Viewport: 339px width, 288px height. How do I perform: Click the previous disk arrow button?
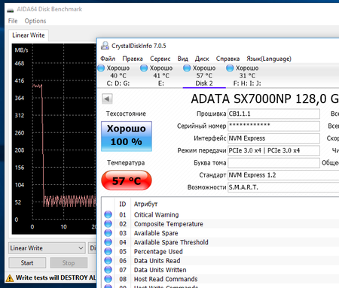coord(107,99)
